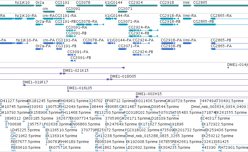Image resolution: width=248 pixels, height=152 pixels.
Task: Click the EK136914.5prime EST label
Action: click(x=61, y=136)
